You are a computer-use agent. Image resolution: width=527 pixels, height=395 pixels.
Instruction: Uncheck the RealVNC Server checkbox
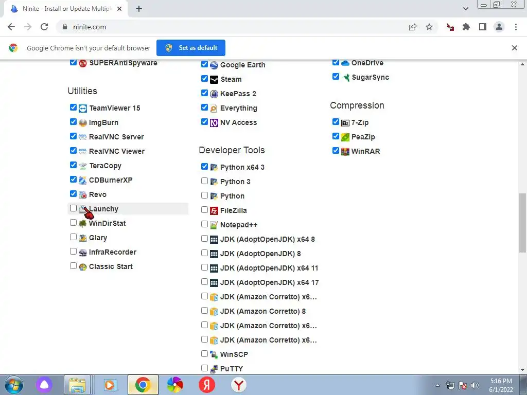pos(73,136)
